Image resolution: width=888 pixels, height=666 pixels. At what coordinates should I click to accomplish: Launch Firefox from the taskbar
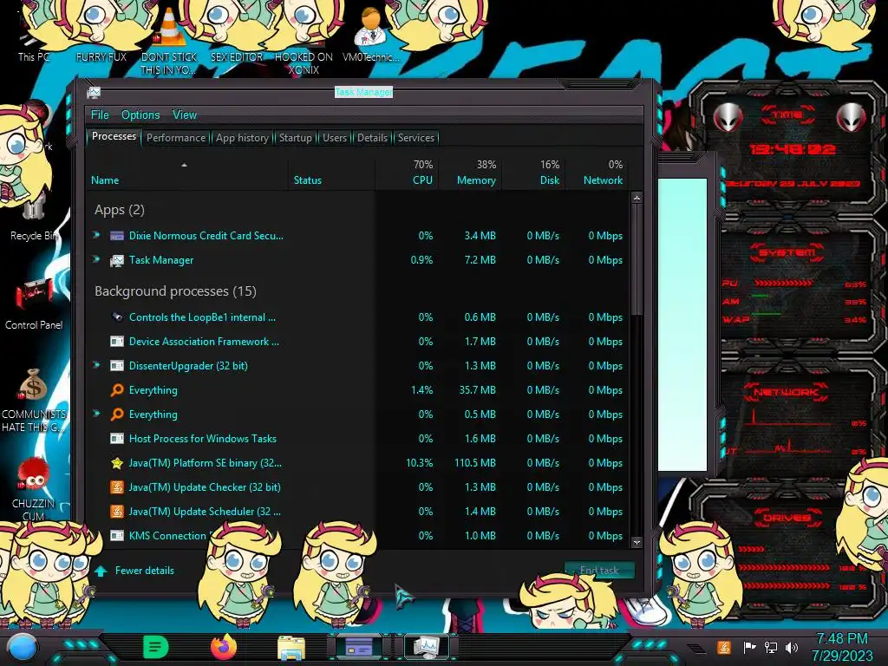(224, 647)
